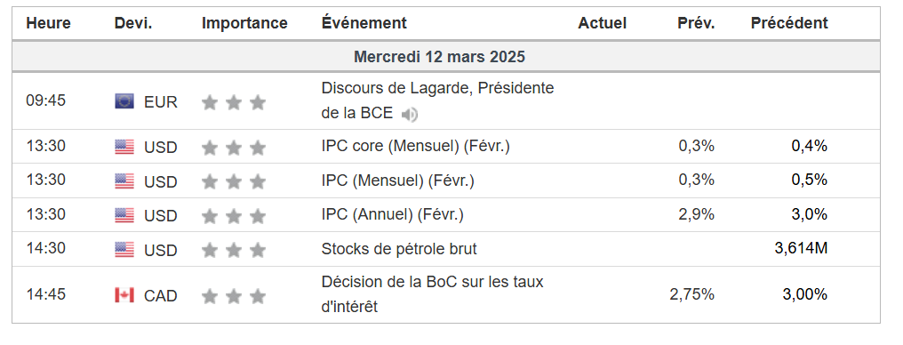Open Discours de Lagarde event link
This screenshot has width=903, height=345.
click(x=437, y=100)
